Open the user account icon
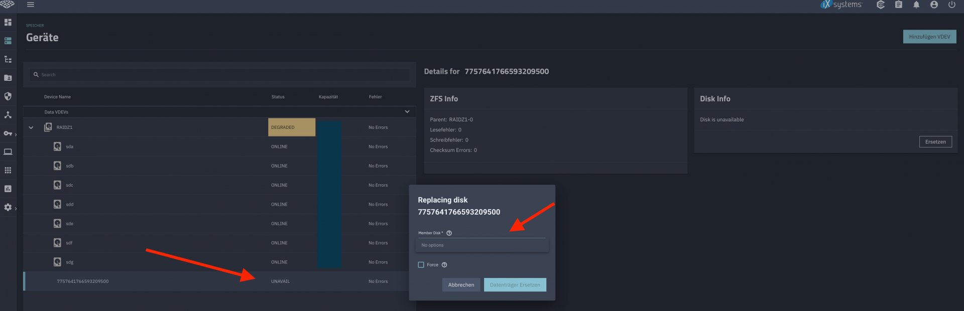Screen dimensions: 964x311 point(934,5)
